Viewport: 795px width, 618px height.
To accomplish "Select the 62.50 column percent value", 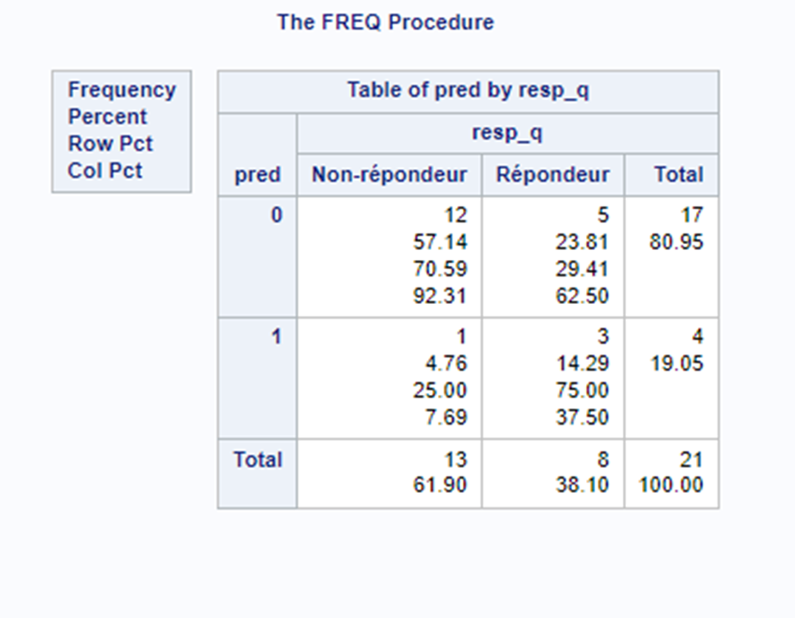I will [582, 296].
